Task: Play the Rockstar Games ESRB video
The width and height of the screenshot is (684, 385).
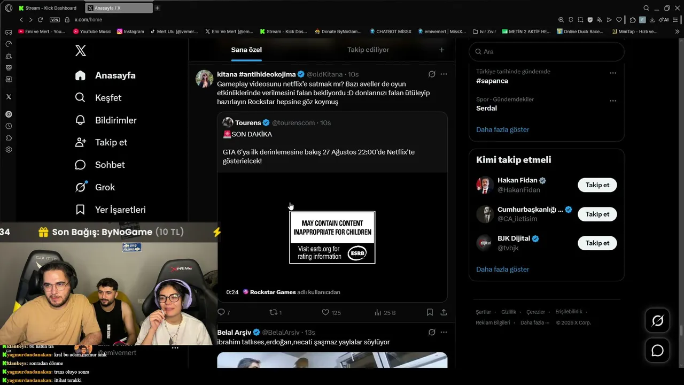Action: [332, 237]
